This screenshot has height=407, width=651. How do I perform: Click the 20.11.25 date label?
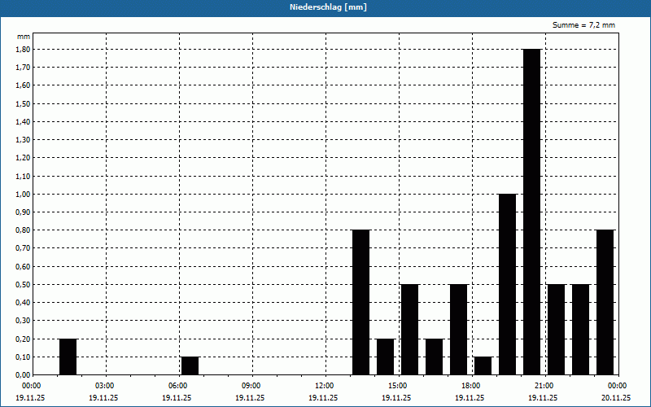(x=617, y=398)
